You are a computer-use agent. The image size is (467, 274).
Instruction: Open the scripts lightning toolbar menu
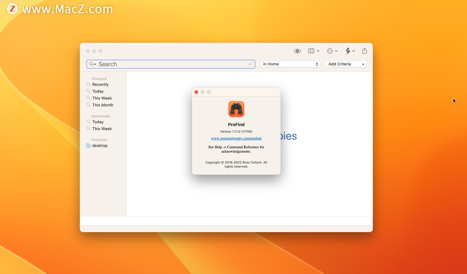tap(350, 51)
